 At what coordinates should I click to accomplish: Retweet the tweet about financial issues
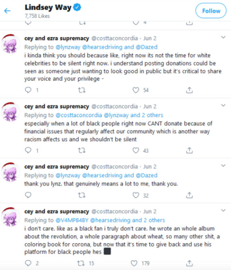[82, 151]
